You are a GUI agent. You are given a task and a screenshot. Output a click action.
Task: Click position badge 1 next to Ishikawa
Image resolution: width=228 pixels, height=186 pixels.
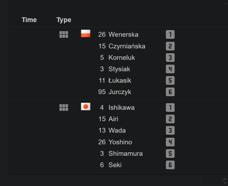point(170,108)
